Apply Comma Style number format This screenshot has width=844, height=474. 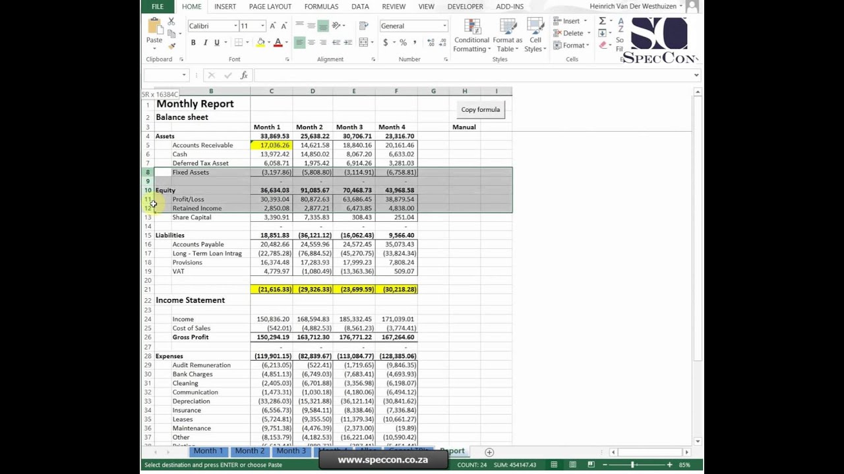coord(415,43)
